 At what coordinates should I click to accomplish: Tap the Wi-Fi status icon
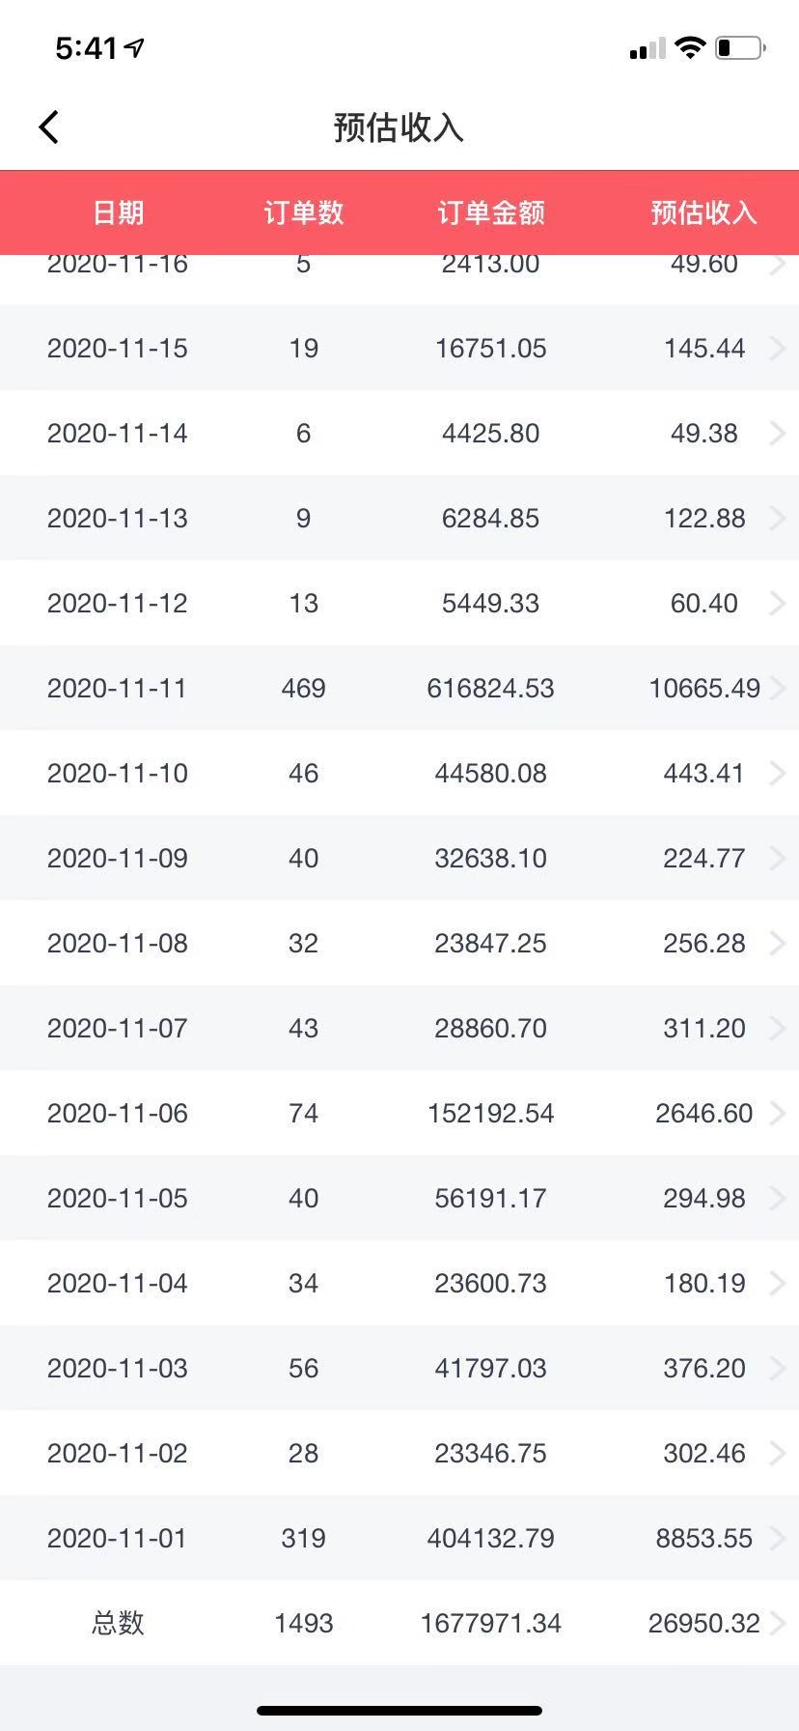click(x=690, y=47)
